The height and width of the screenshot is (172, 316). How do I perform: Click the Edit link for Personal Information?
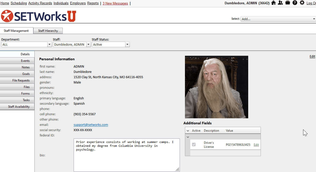click(312, 56)
